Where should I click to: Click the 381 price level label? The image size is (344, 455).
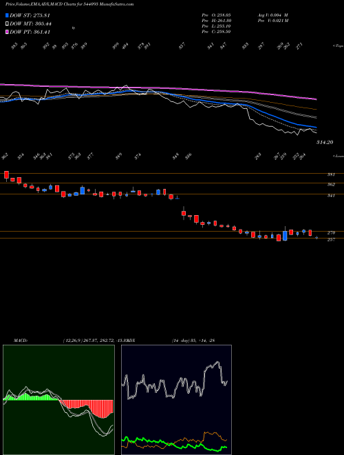click(331, 174)
